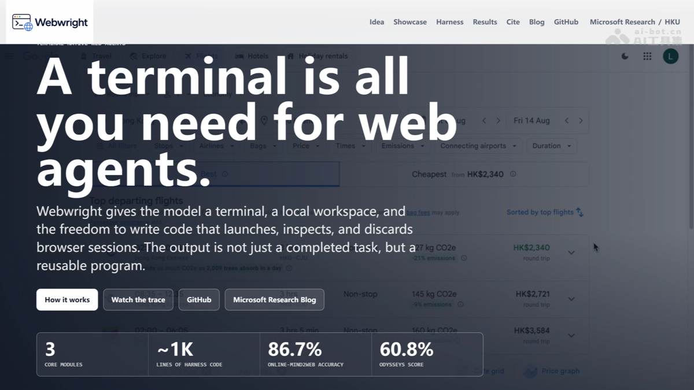This screenshot has width=694, height=390.
Task: Click the info icon next to -21% emissions
Action: coord(464,258)
